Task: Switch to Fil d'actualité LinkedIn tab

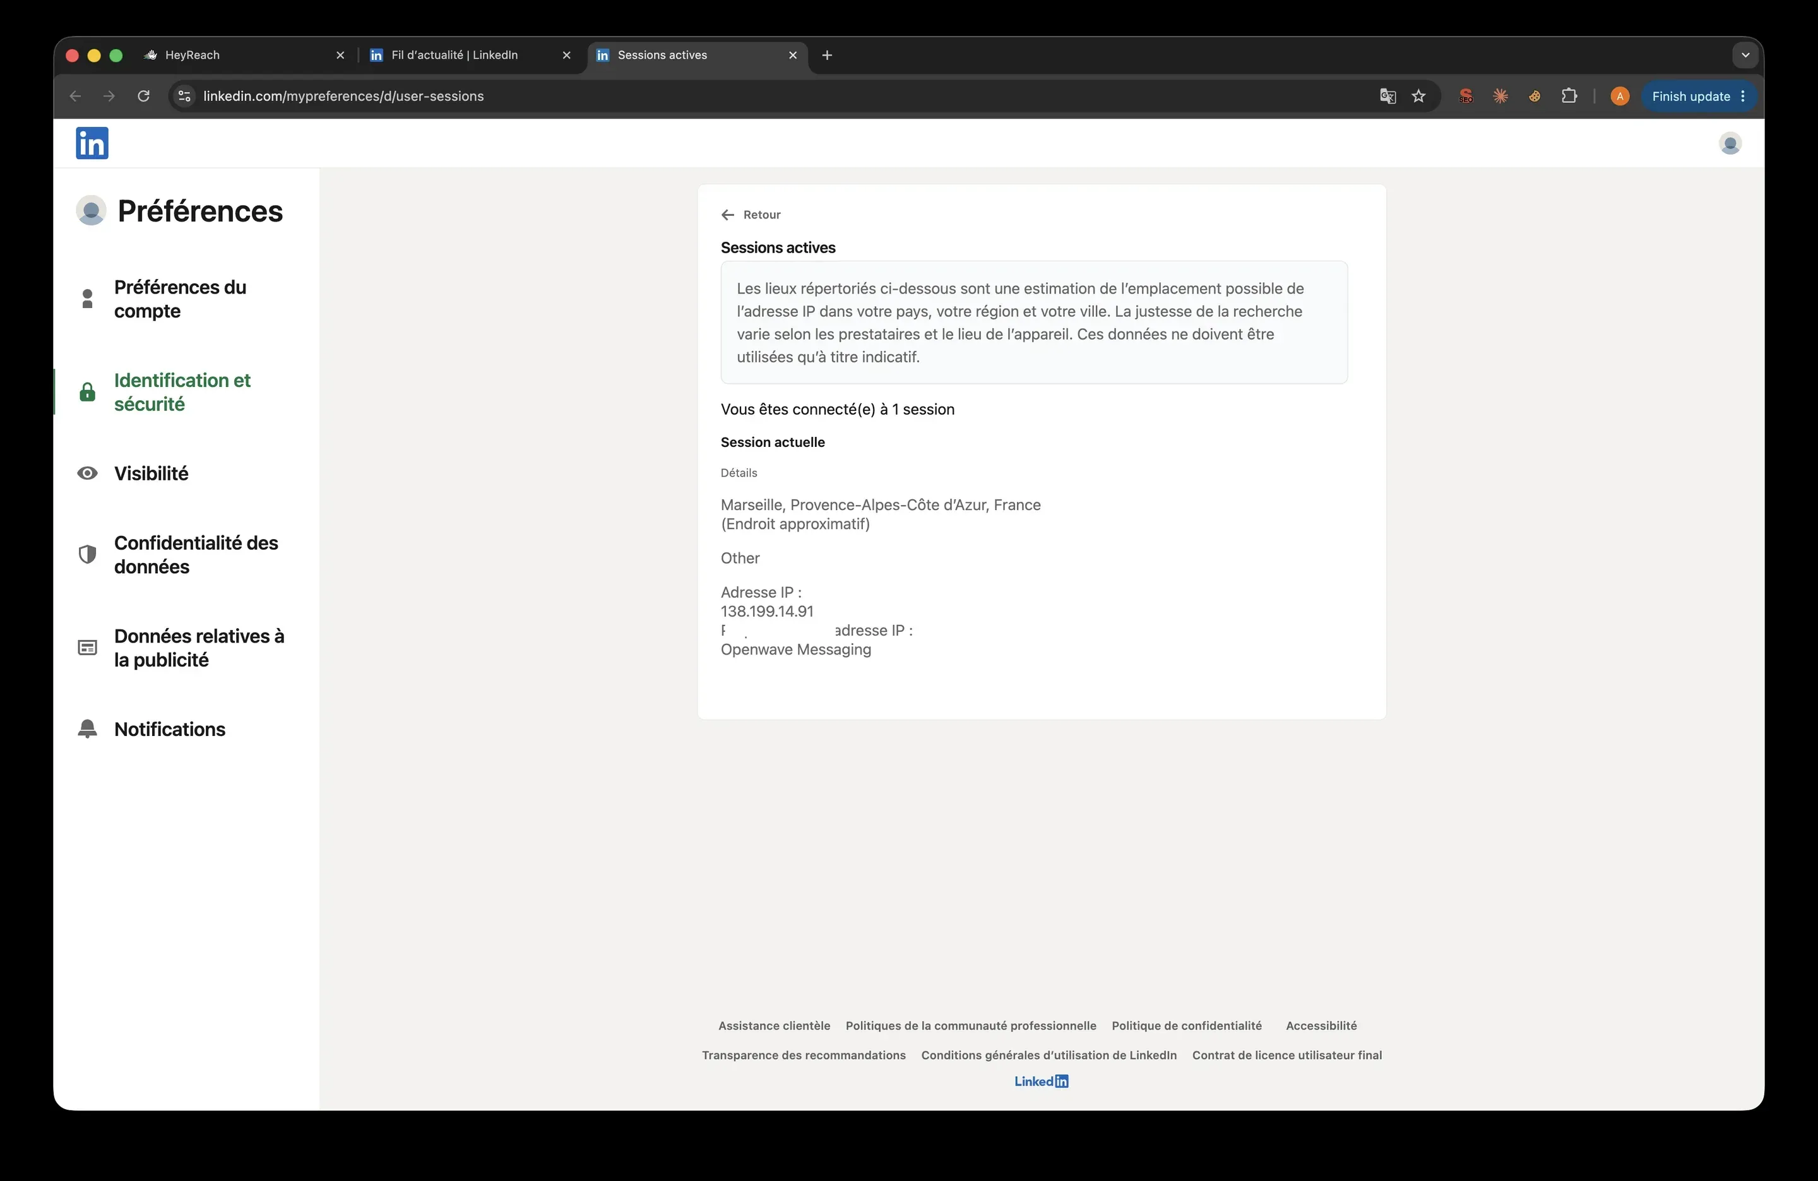Action: tap(469, 55)
